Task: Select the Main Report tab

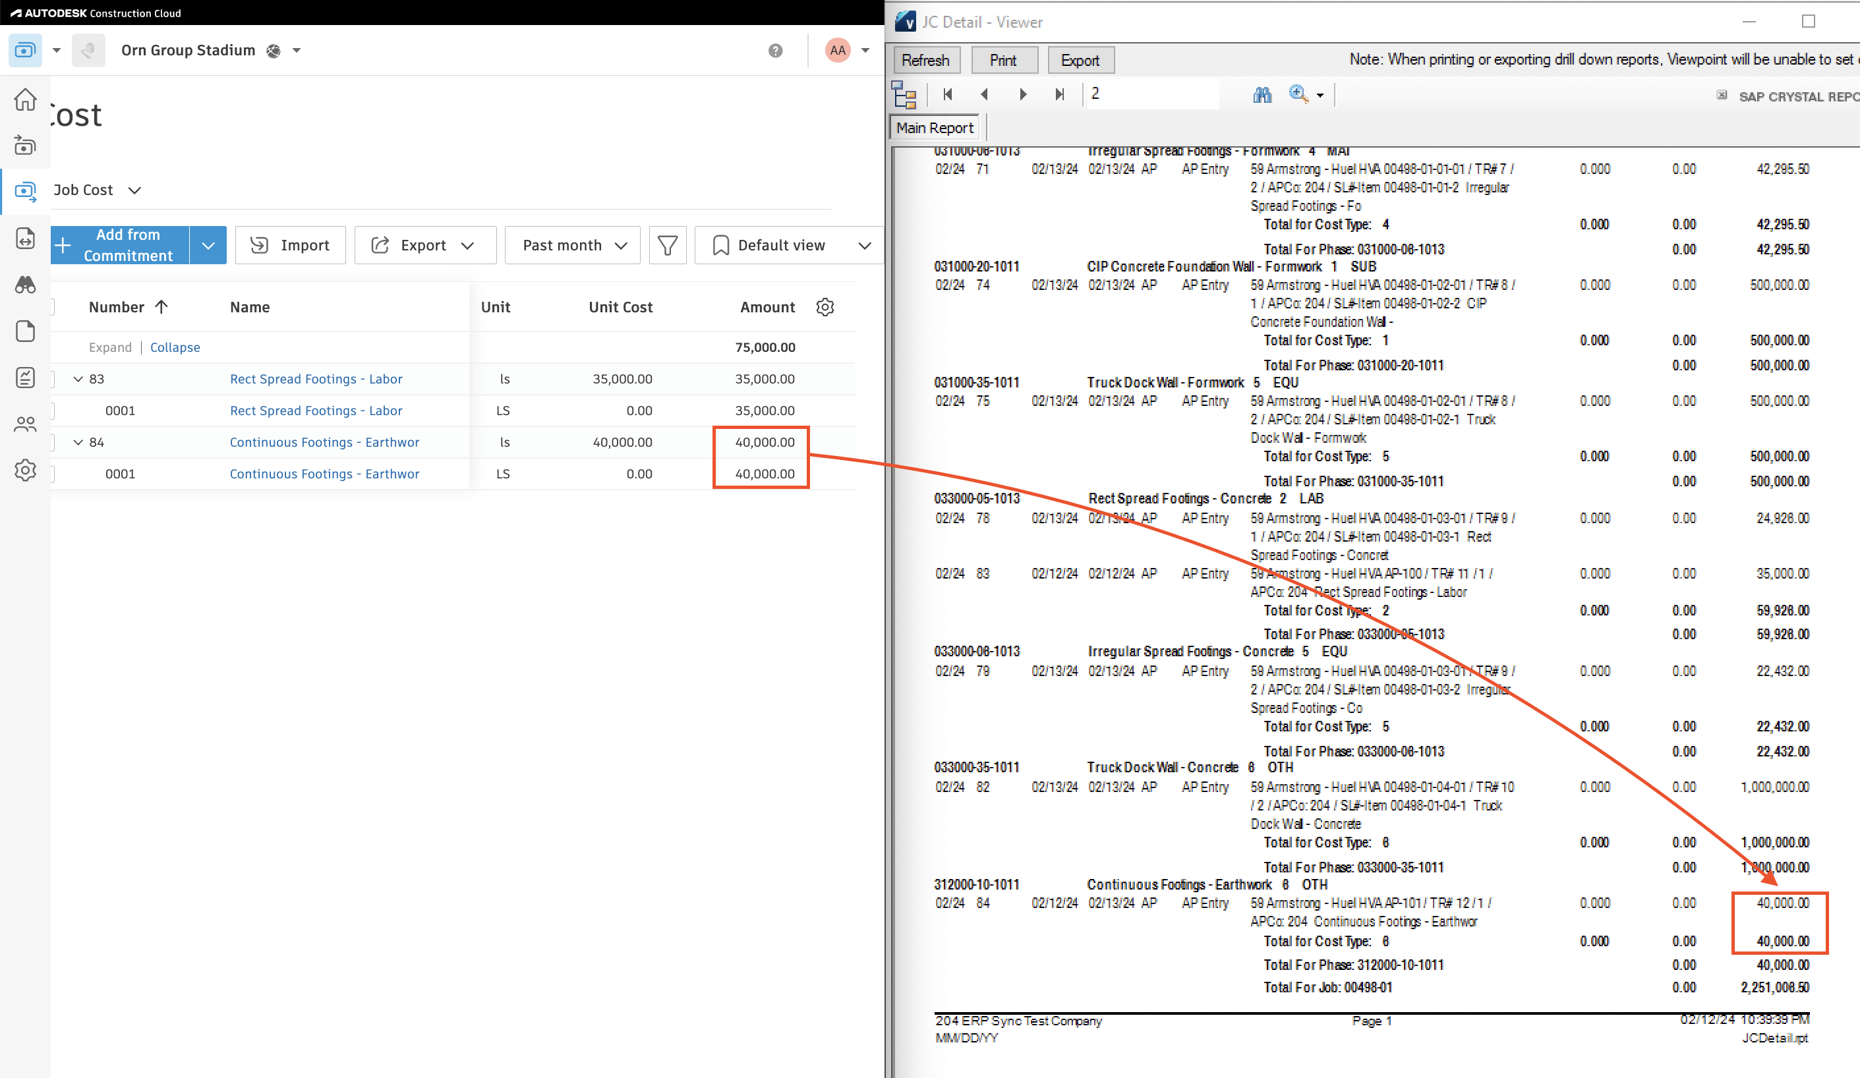Action: pyautogui.click(x=933, y=127)
